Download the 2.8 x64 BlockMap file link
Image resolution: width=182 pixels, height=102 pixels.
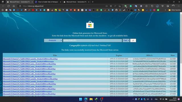coord(29,89)
